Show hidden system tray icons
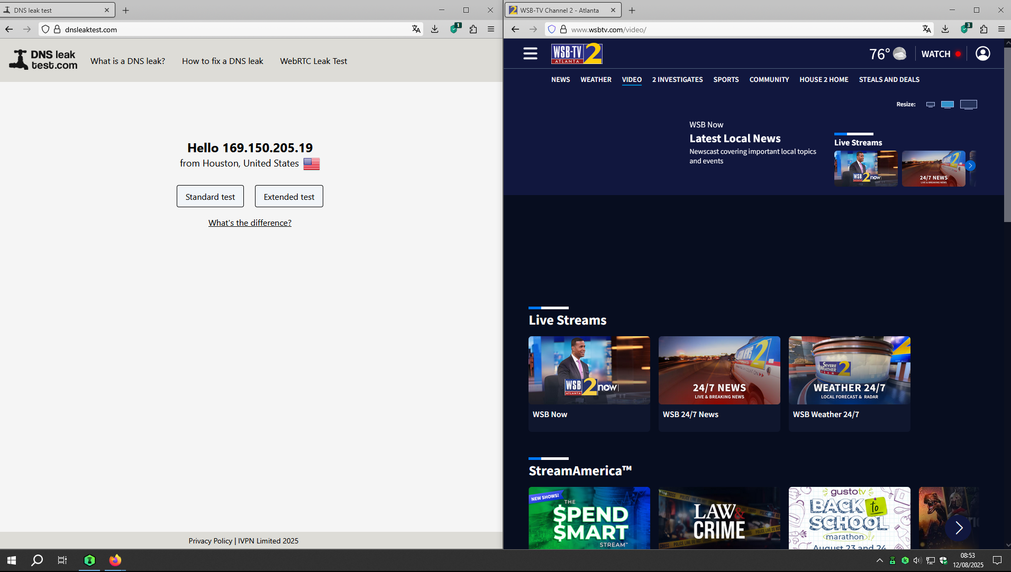 click(880, 560)
